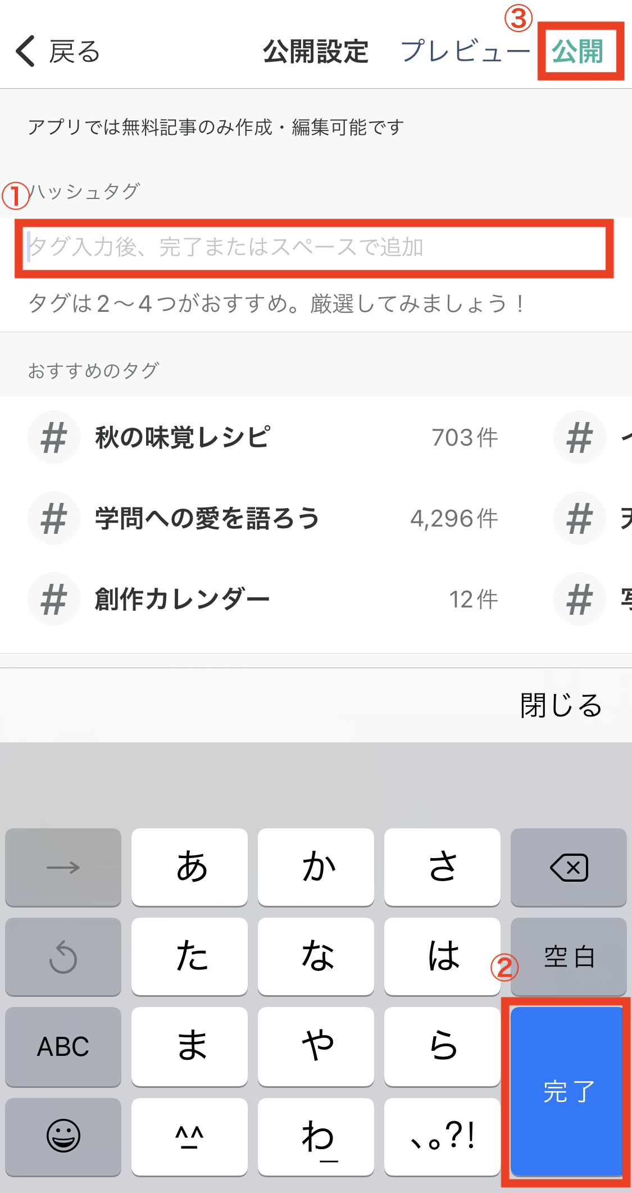Tap the backspace delete key icon
This screenshot has width=632, height=1193.
[x=569, y=867]
